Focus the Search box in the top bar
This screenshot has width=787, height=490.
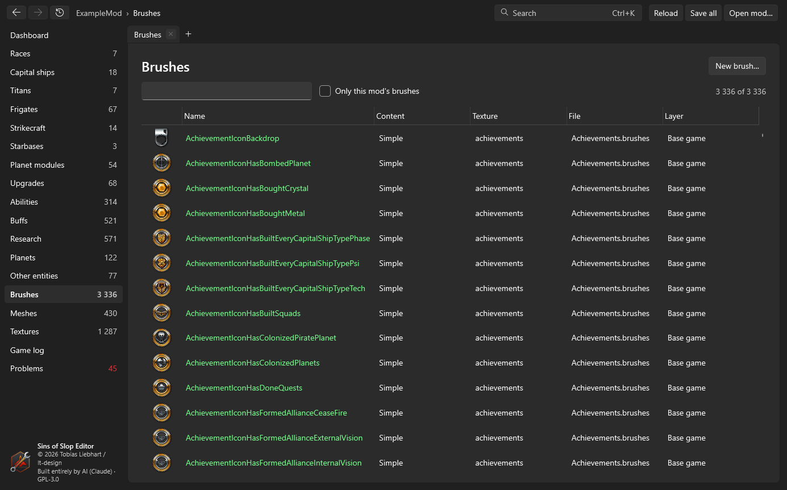[x=568, y=13]
